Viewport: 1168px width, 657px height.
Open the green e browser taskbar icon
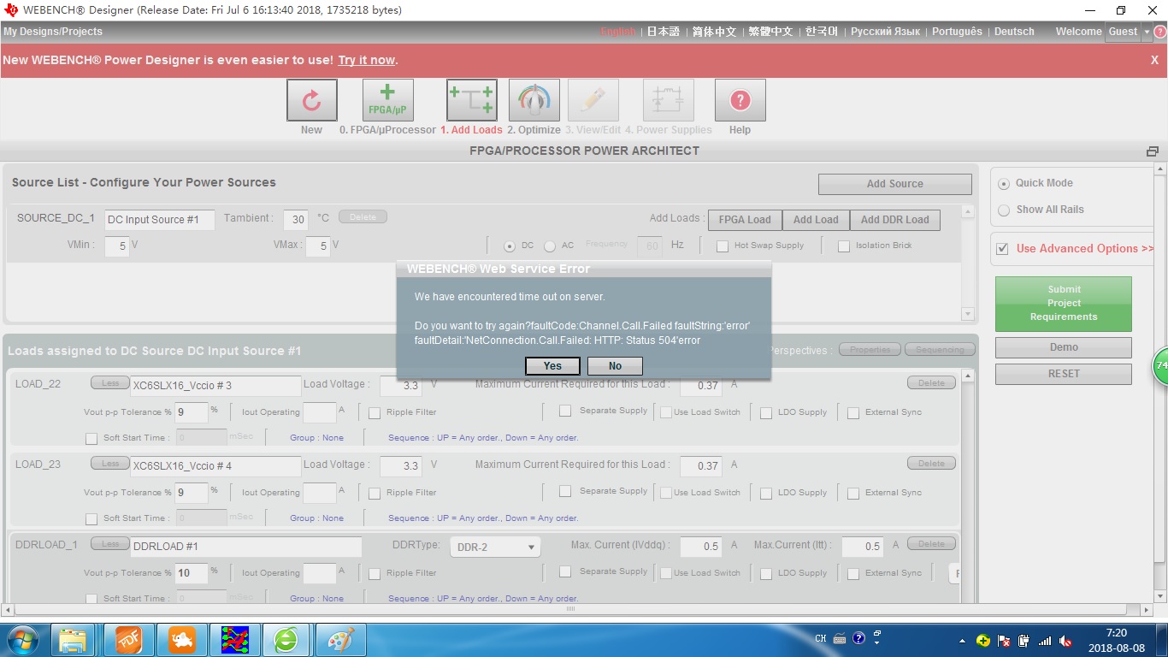click(x=286, y=640)
